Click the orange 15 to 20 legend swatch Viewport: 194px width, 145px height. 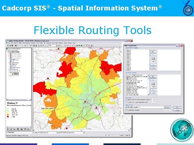click(8, 115)
